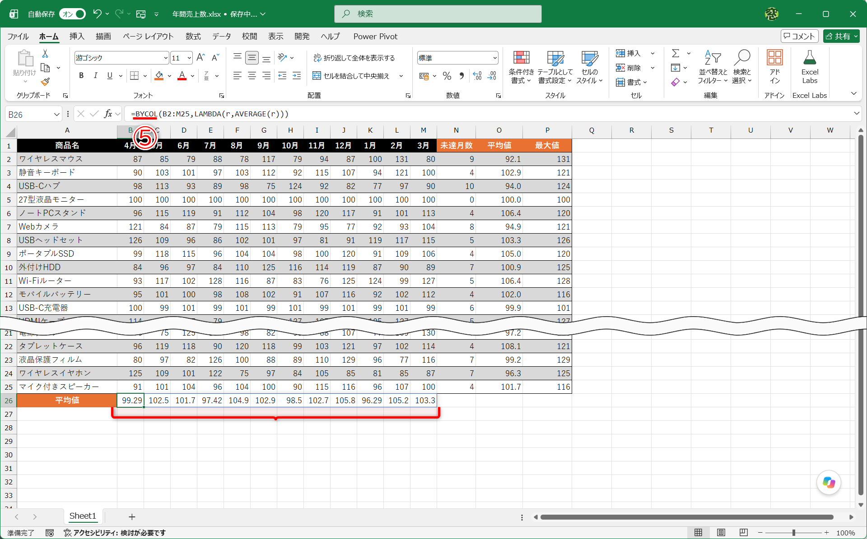Open the font size dropdown
The width and height of the screenshot is (867, 539).
189,58
